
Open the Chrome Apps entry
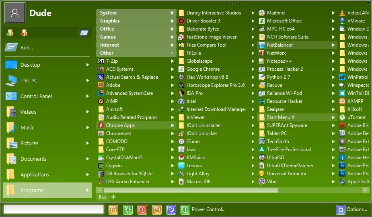(136, 125)
